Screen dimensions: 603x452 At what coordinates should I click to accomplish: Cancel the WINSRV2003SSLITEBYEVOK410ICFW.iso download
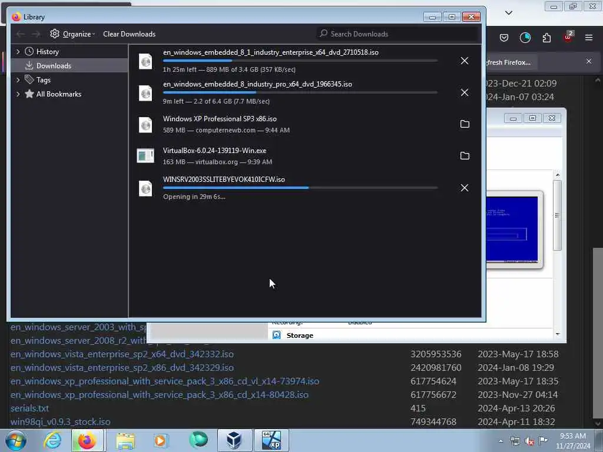[x=465, y=188]
